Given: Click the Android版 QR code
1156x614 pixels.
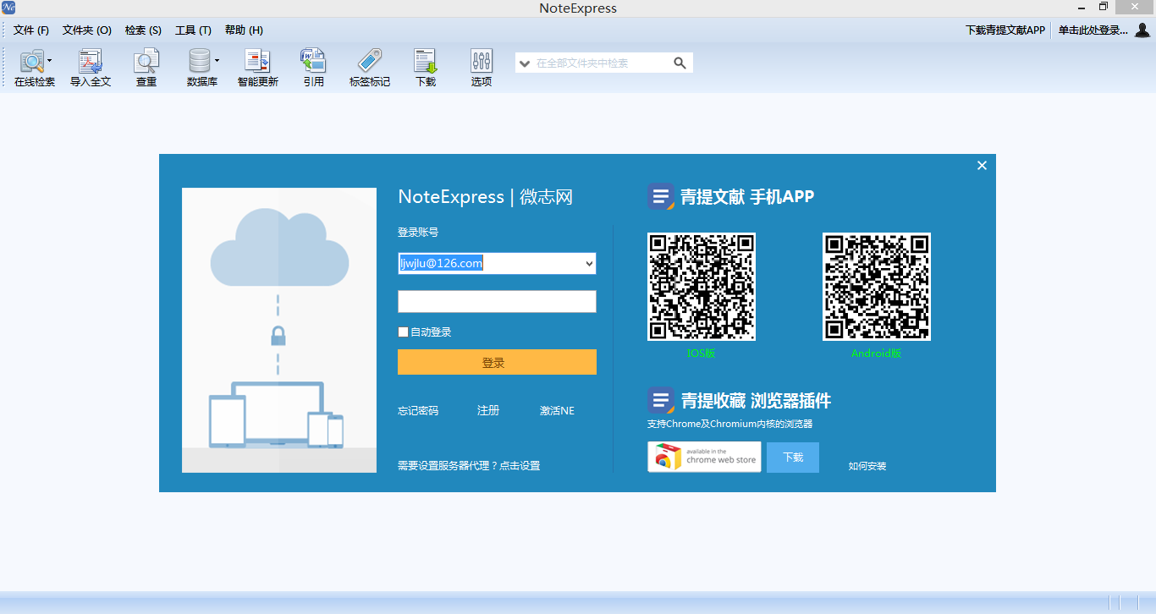Looking at the screenshot, I should (877, 287).
